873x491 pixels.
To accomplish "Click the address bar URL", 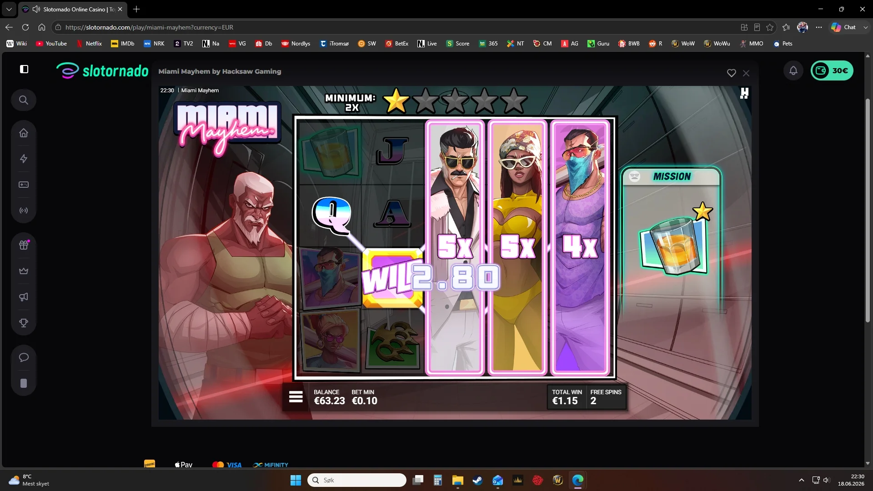I will pyautogui.click(x=149, y=27).
